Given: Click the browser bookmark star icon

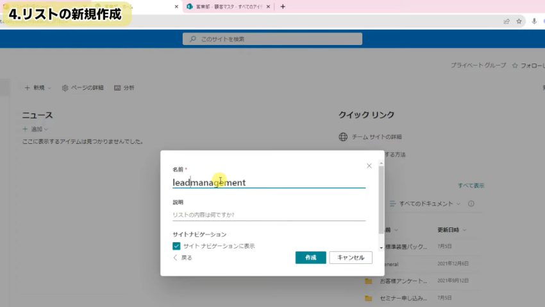Looking at the screenshot, I should pyautogui.click(x=518, y=21).
